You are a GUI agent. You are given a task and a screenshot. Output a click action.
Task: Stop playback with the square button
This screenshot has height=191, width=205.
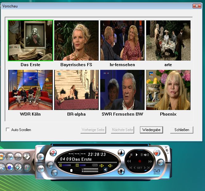tap(131, 155)
